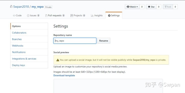This screenshot has height=93, width=185.
Task: Open the Swpan2018 owner profile link
Action: click(x=21, y=7)
